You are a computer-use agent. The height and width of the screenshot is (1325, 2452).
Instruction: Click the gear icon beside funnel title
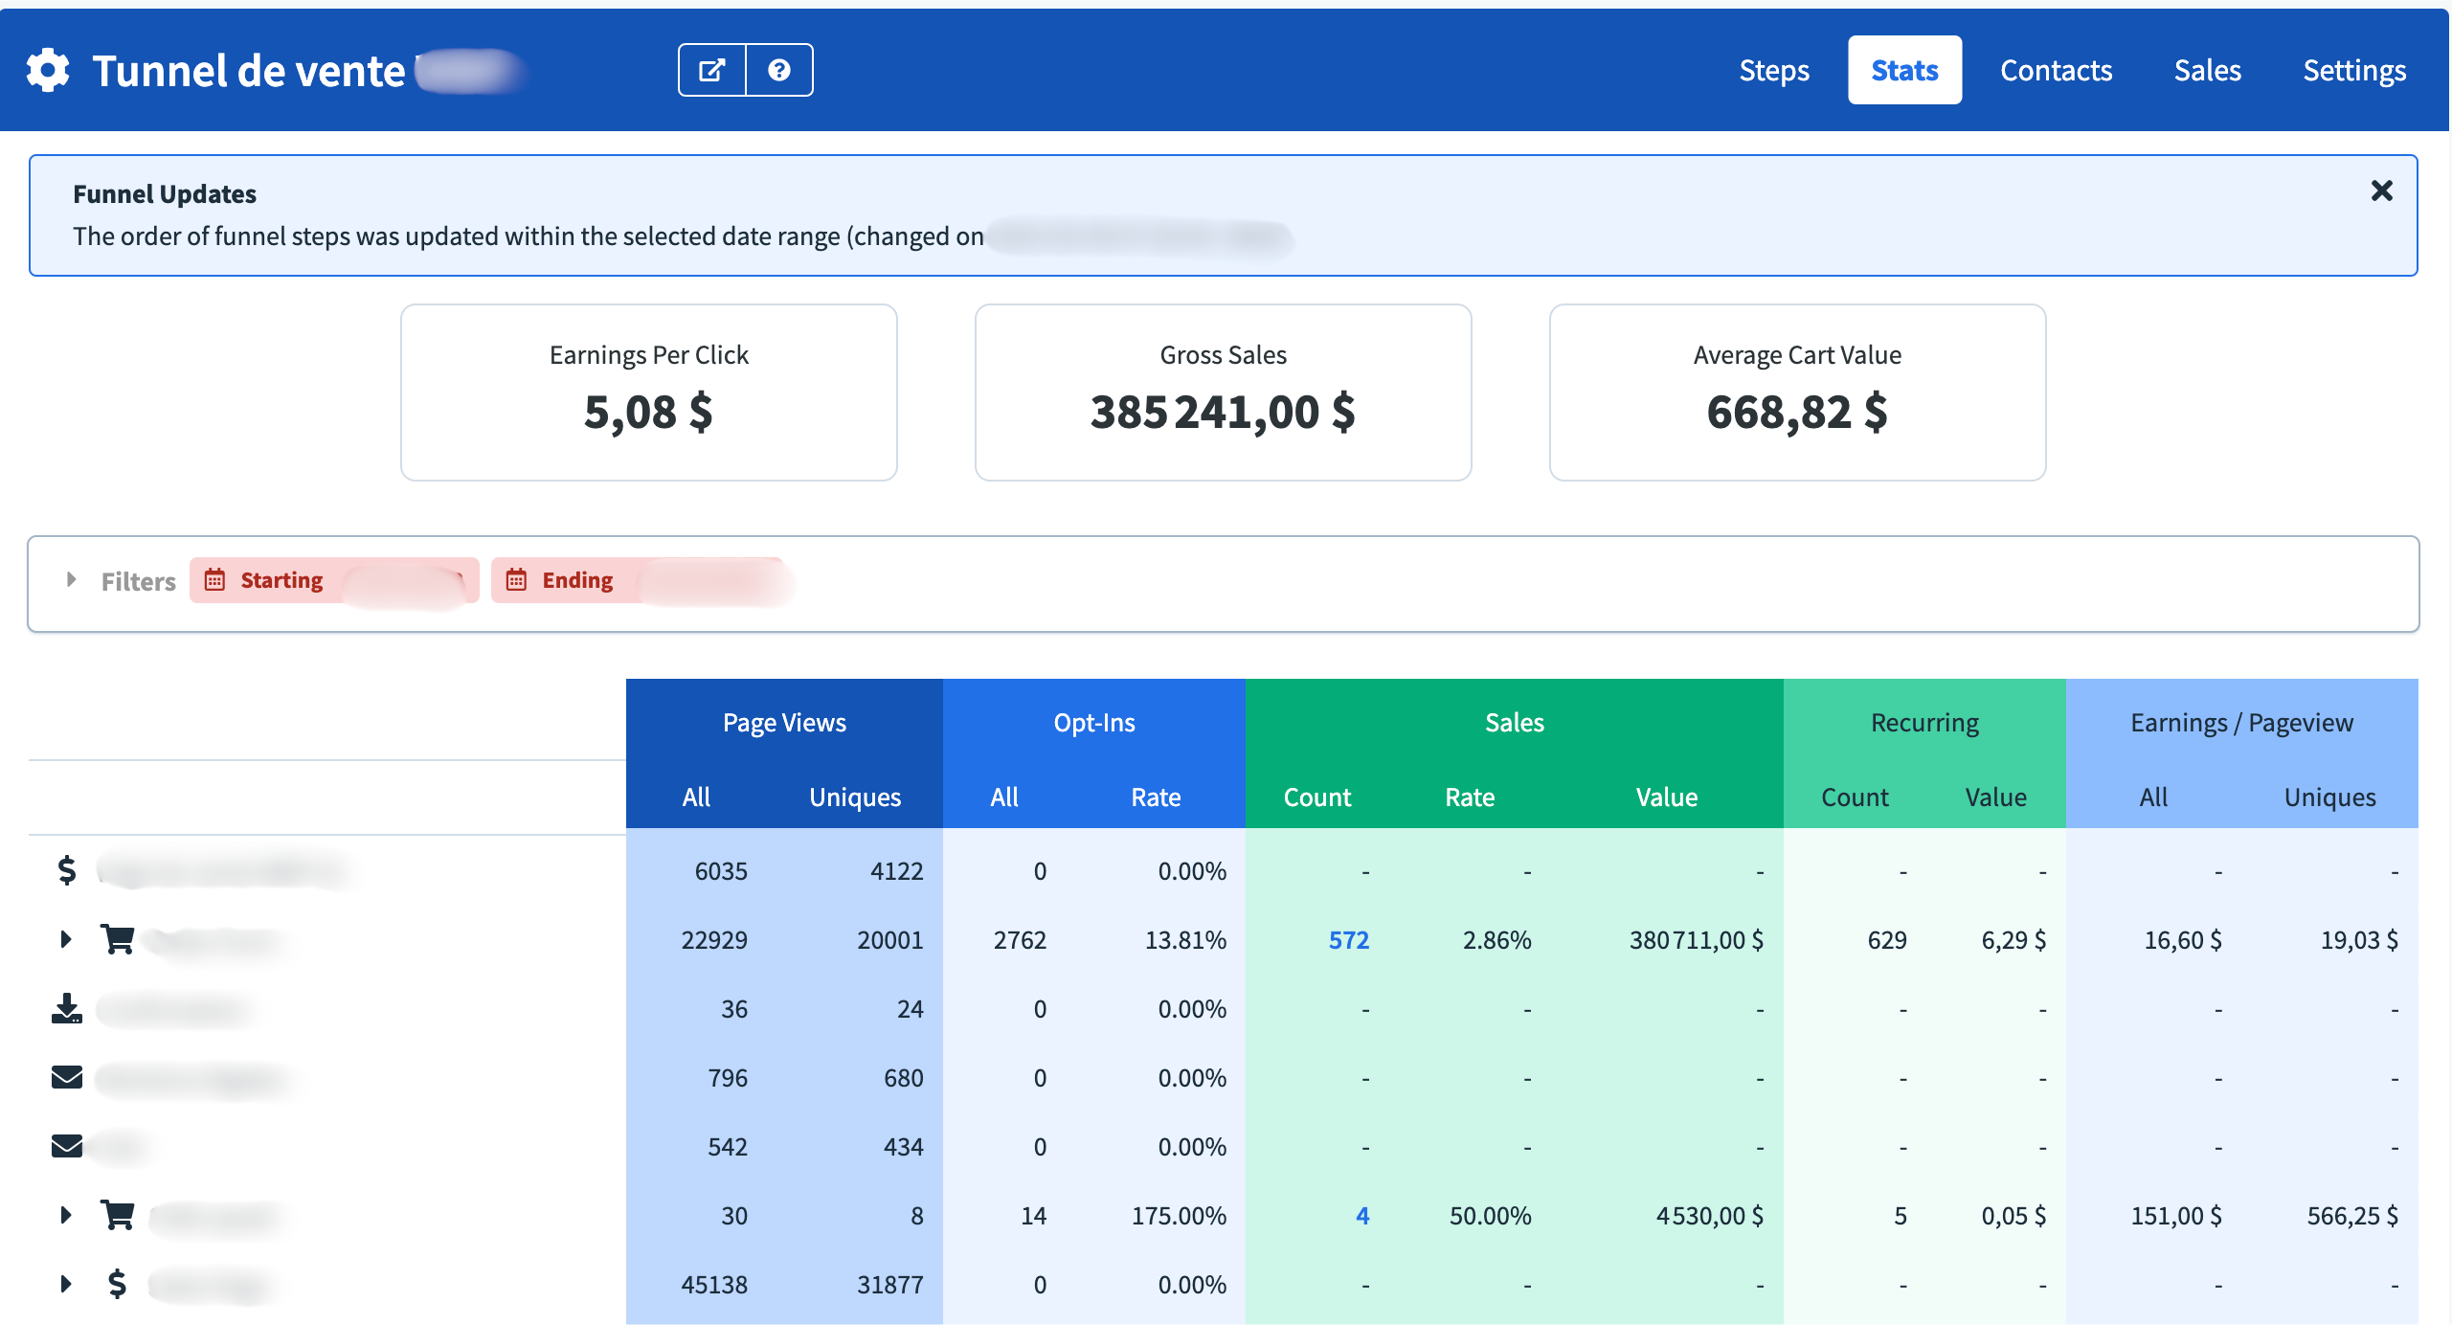click(x=48, y=71)
